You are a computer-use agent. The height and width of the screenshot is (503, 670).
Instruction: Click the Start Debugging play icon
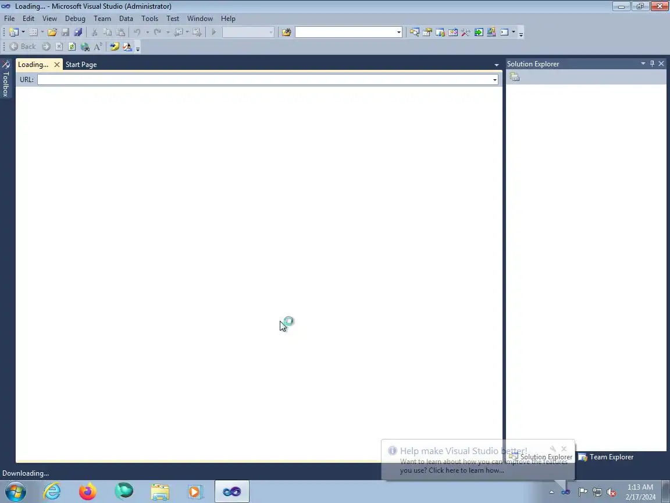click(213, 32)
